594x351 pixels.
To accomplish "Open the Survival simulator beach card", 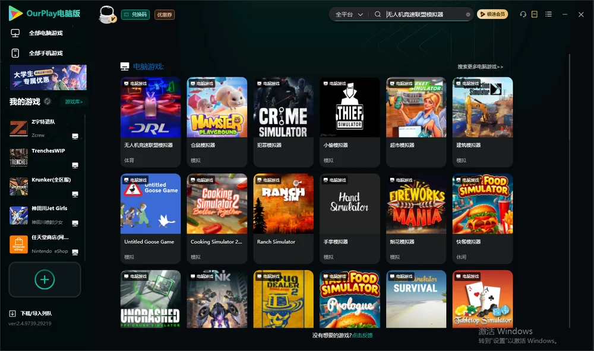I will [416, 299].
